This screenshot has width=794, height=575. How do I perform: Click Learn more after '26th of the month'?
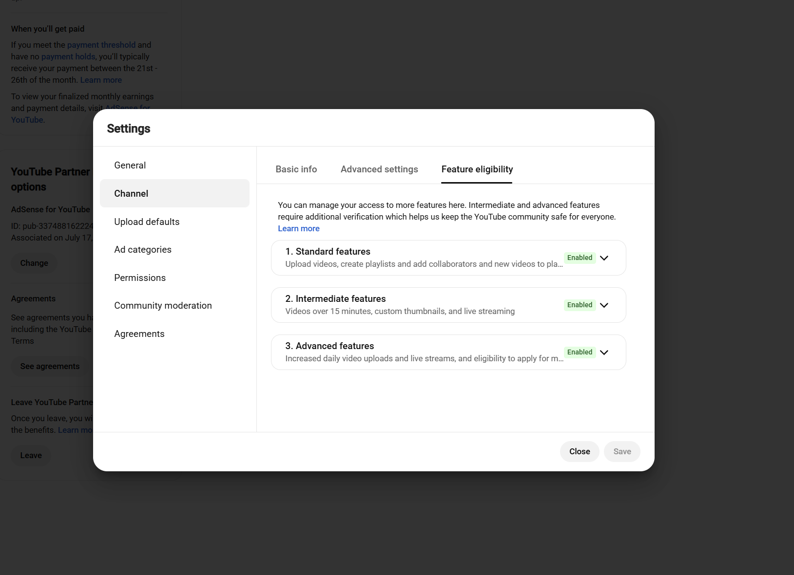tap(101, 80)
